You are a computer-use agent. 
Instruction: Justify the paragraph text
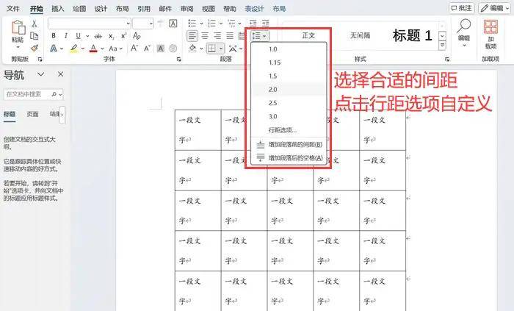pyautogui.click(x=230, y=36)
